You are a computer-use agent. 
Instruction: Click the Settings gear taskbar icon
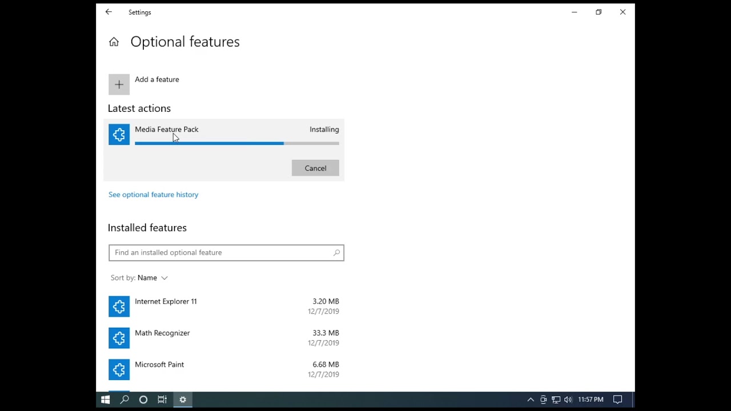[x=183, y=400]
